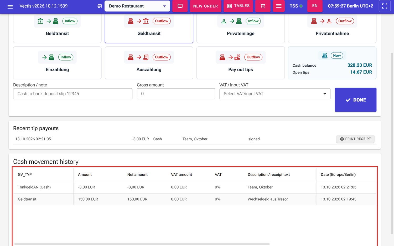Viewport: 394px width, 246px height.
Task: Click the Vectis version label
Action: point(44,6)
